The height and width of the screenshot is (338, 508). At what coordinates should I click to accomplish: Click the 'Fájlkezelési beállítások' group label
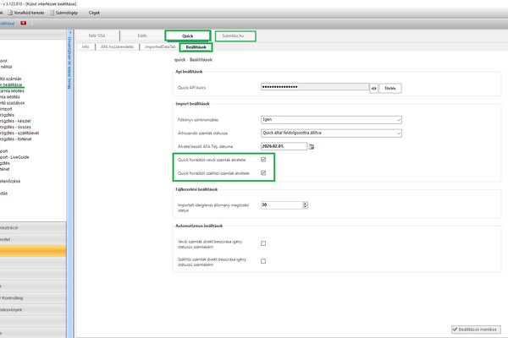(x=196, y=189)
